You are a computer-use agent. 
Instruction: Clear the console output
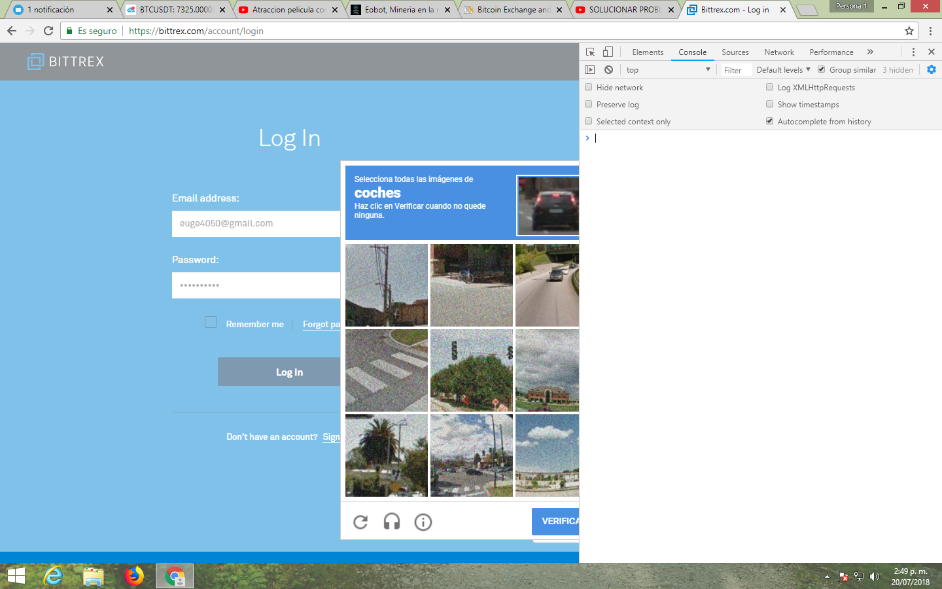pyautogui.click(x=608, y=69)
